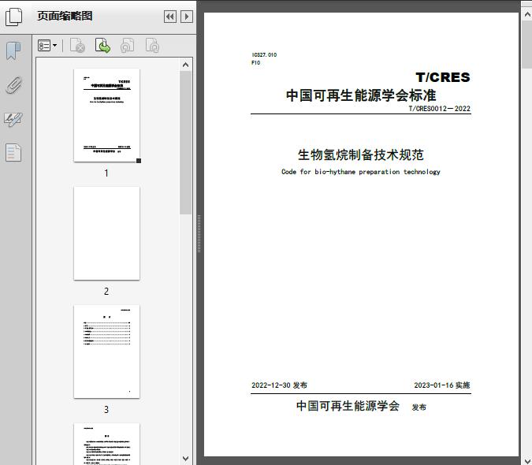Select blank page 2 thumbnail
The width and height of the screenshot is (532, 465).
[x=106, y=233]
